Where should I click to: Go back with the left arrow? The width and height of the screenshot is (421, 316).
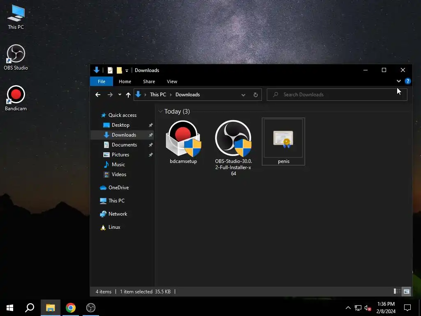click(x=98, y=95)
